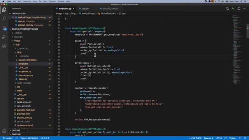
Task: Expand the .vscode folder
Action: click(x=31, y=33)
